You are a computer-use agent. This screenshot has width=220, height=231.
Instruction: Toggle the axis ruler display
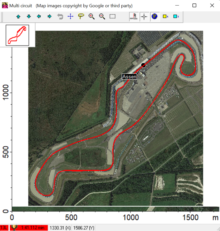pyautogui.click(x=134, y=16)
